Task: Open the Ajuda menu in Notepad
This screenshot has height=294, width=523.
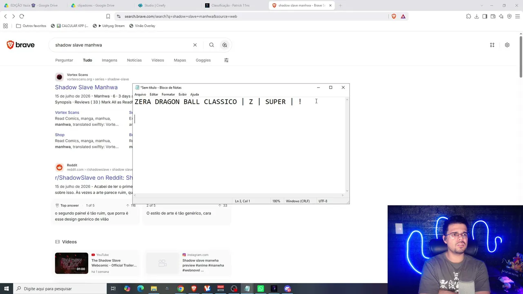Action: coord(194,94)
